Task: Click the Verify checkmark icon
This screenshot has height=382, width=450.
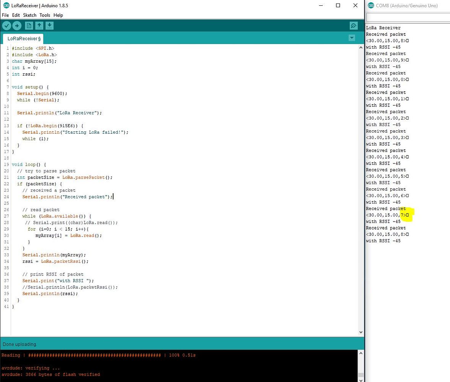Action: (x=6, y=26)
